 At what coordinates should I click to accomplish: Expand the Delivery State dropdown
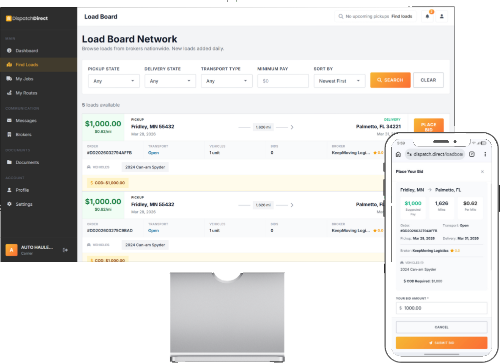coord(170,81)
